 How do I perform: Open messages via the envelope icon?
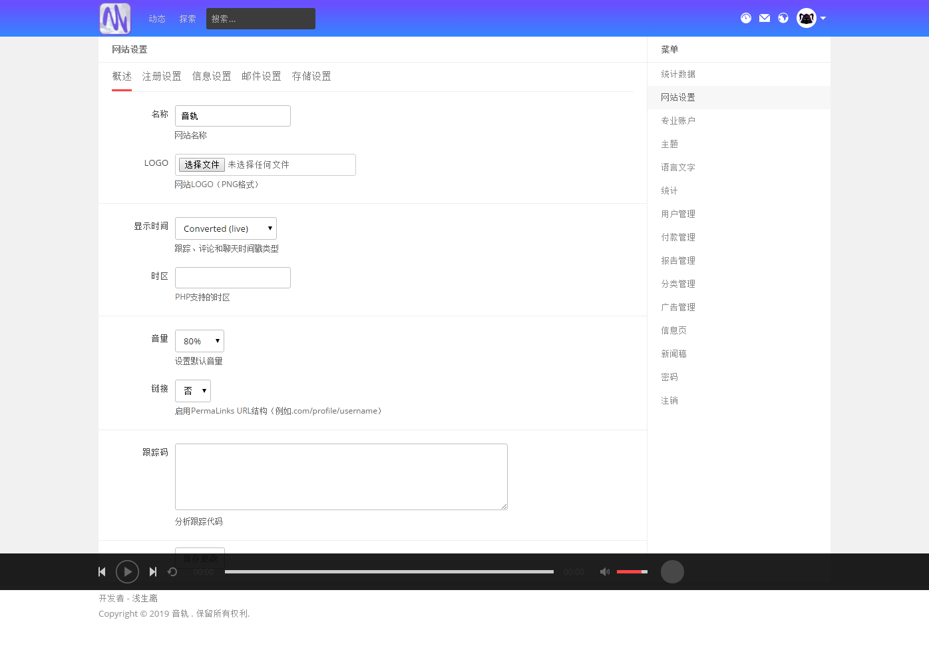pyautogui.click(x=765, y=18)
